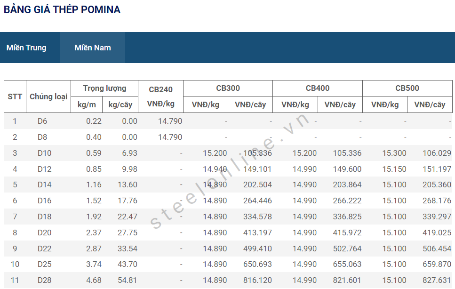Click the D20 row label
The width and height of the screenshot is (455, 289).
point(44,233)
